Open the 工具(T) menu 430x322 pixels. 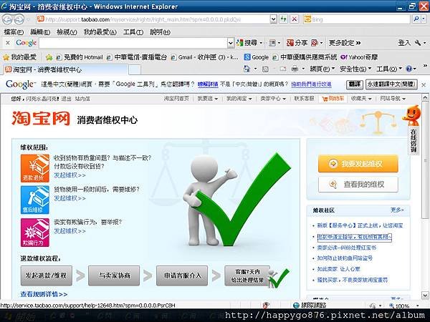pyautogui.click(x=133, y=32)
